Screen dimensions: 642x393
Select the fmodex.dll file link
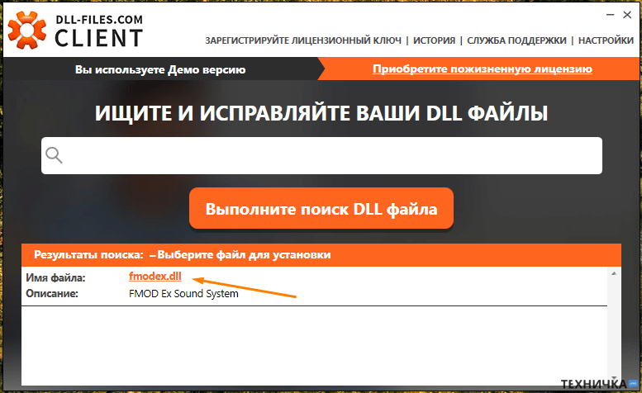(x=155, y=277)
